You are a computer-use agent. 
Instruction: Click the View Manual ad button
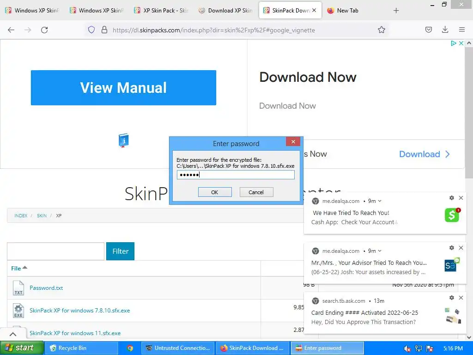click(123, 87)
